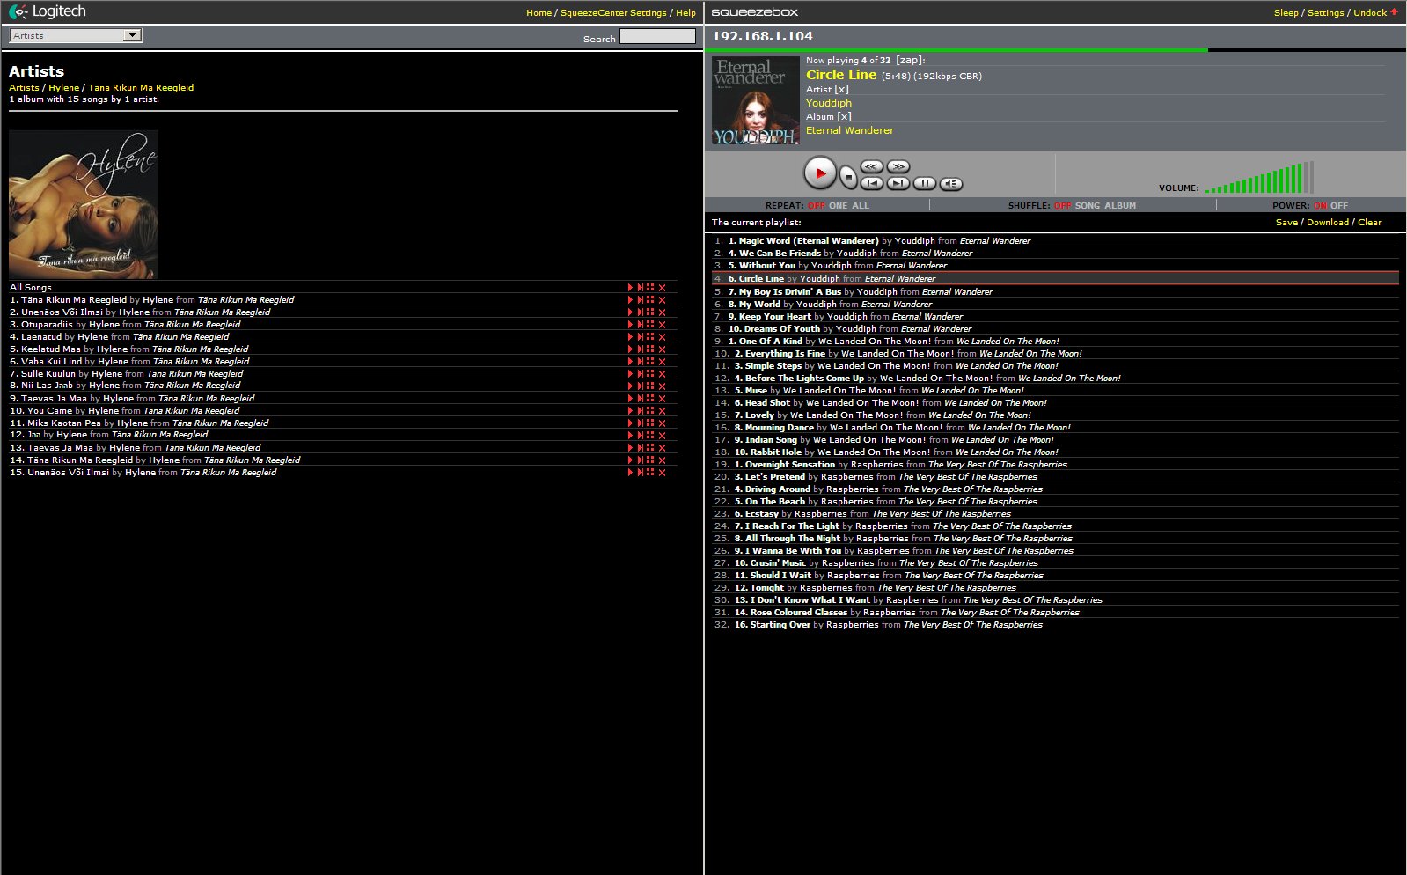Skip to the previous track

(x=871, y=183)
